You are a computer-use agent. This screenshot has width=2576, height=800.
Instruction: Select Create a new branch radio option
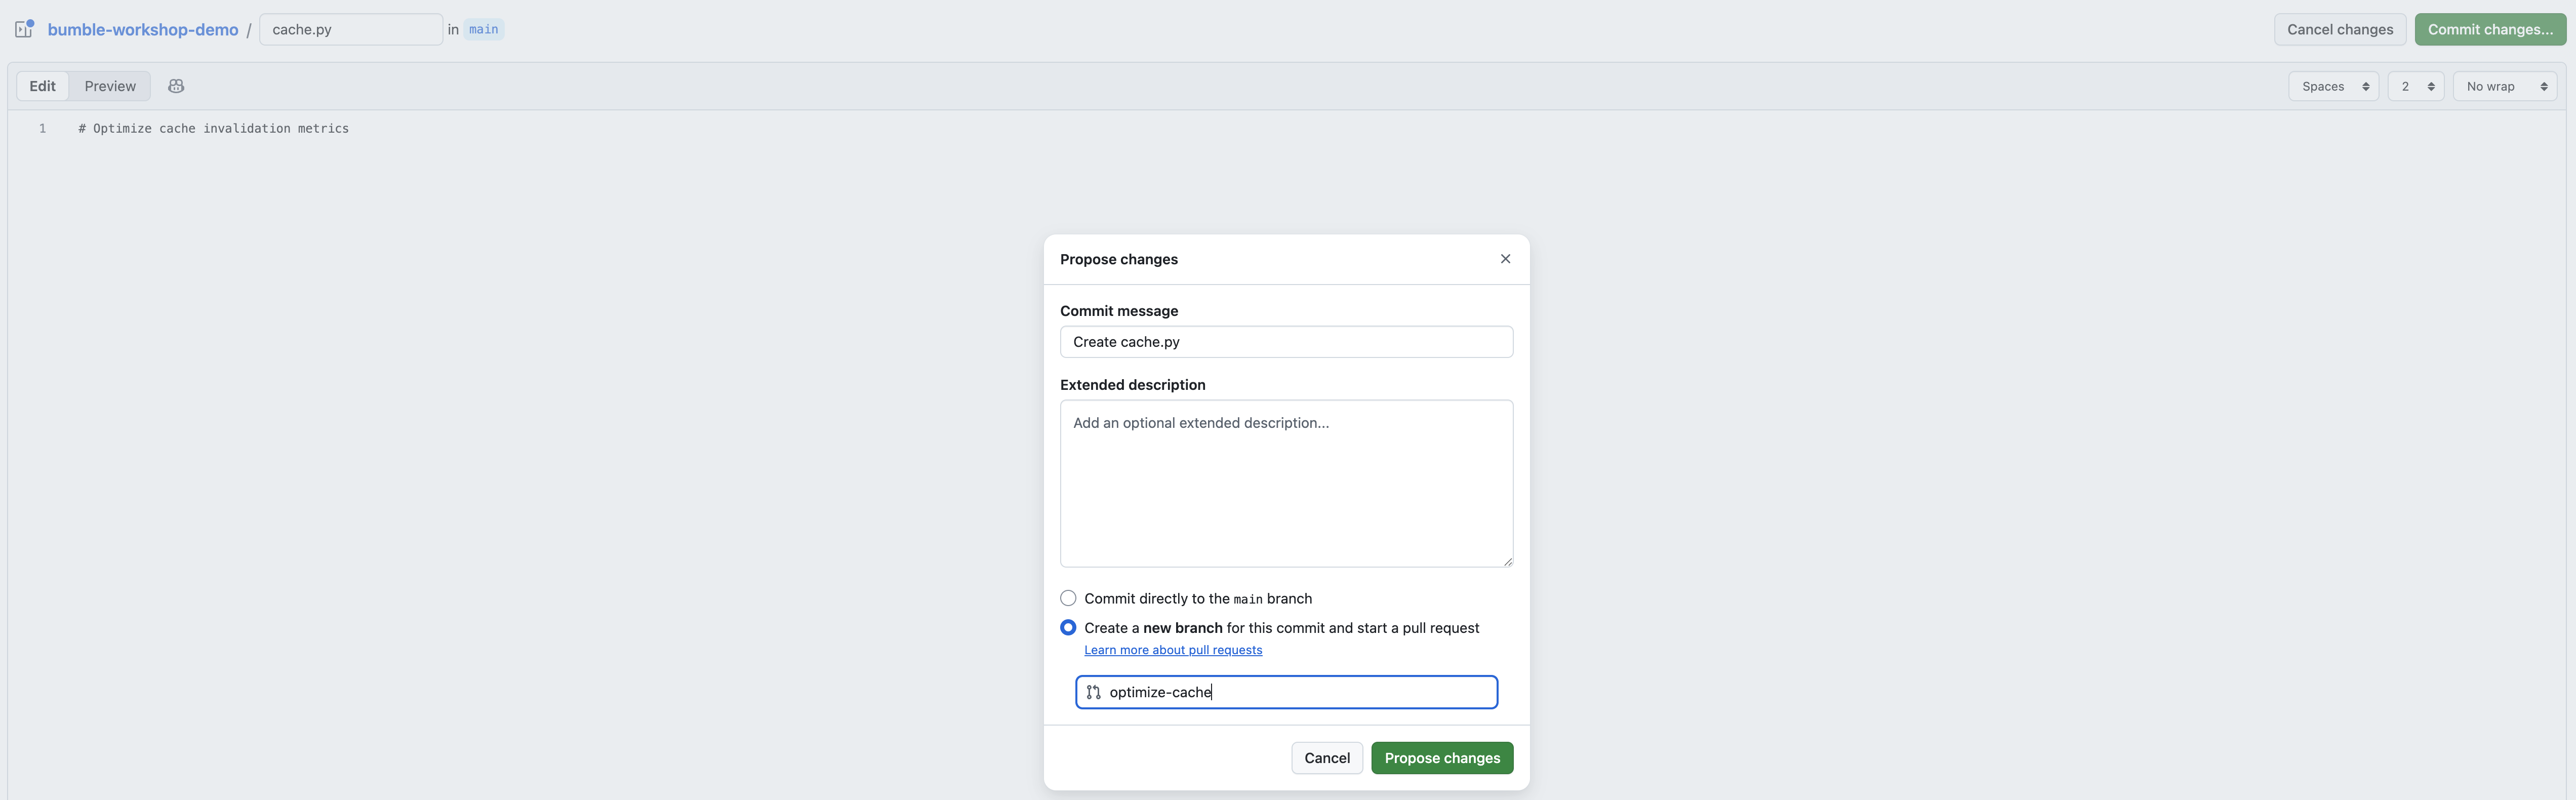pos(1068,628)
